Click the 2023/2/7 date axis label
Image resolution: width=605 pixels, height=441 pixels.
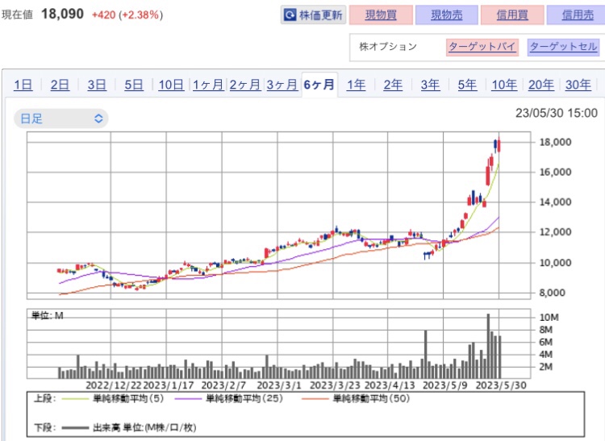[x=223, y=385]
